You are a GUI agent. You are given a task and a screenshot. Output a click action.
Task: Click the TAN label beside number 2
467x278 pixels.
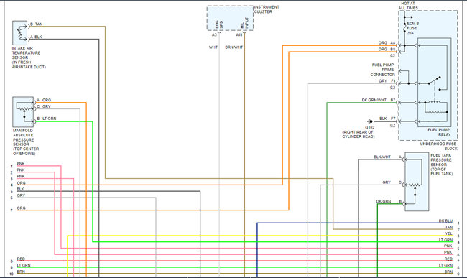(449, 227)
